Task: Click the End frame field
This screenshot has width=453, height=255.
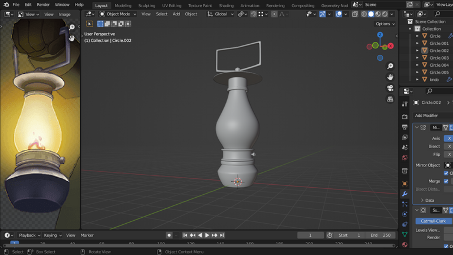Action: (x=380, y=235)
